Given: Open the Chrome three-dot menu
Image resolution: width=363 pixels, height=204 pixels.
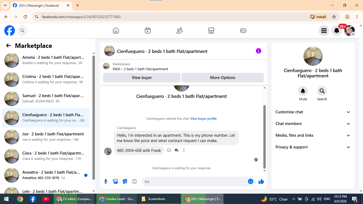Looking at the screenshot, I should (x=357, y=17).
